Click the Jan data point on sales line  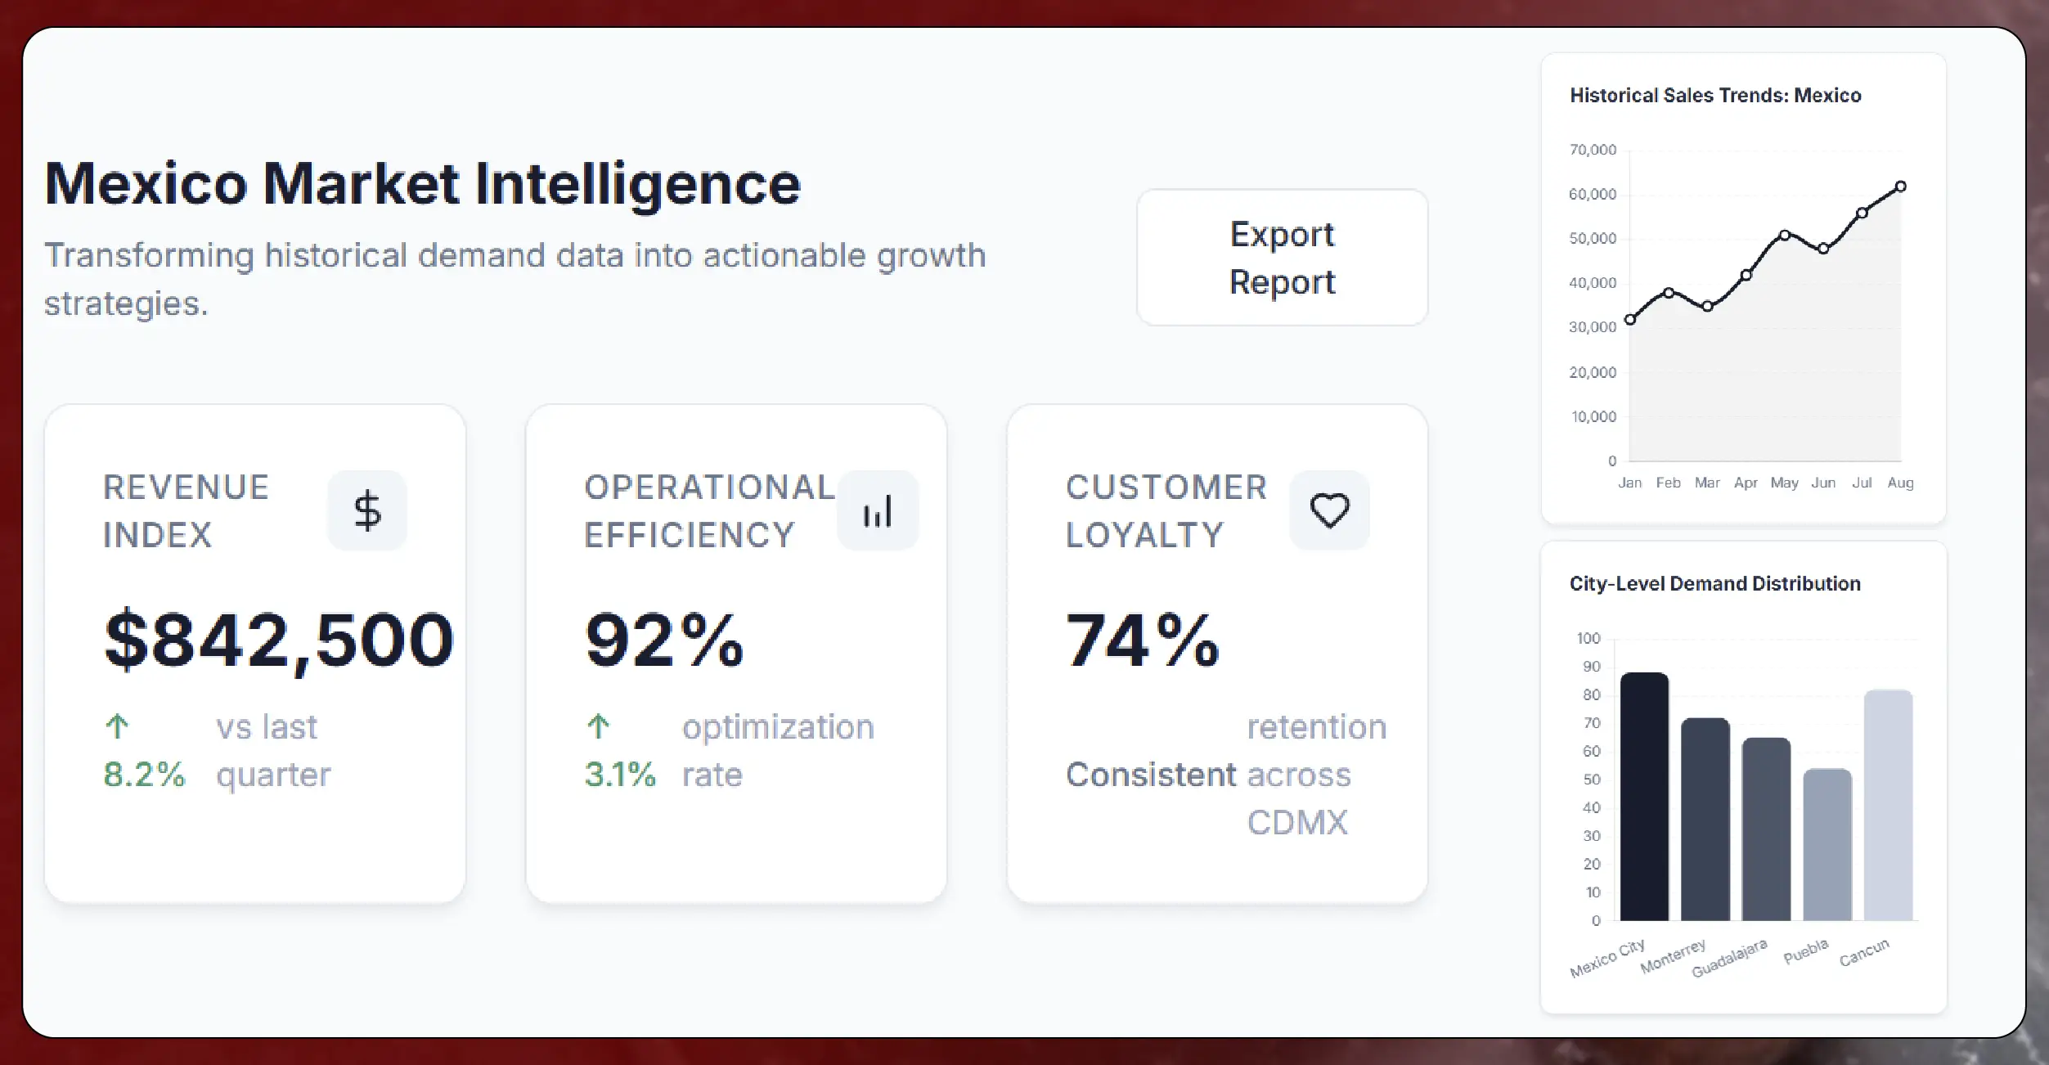pos(1629,320)
